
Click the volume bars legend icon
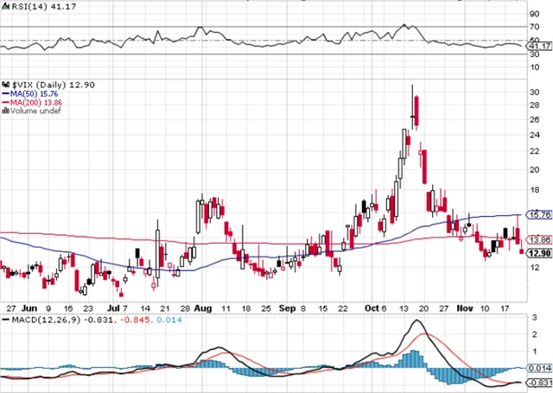tap(4, 111)
